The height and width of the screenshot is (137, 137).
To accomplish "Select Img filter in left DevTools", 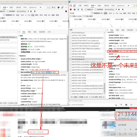I will point(33,15).
